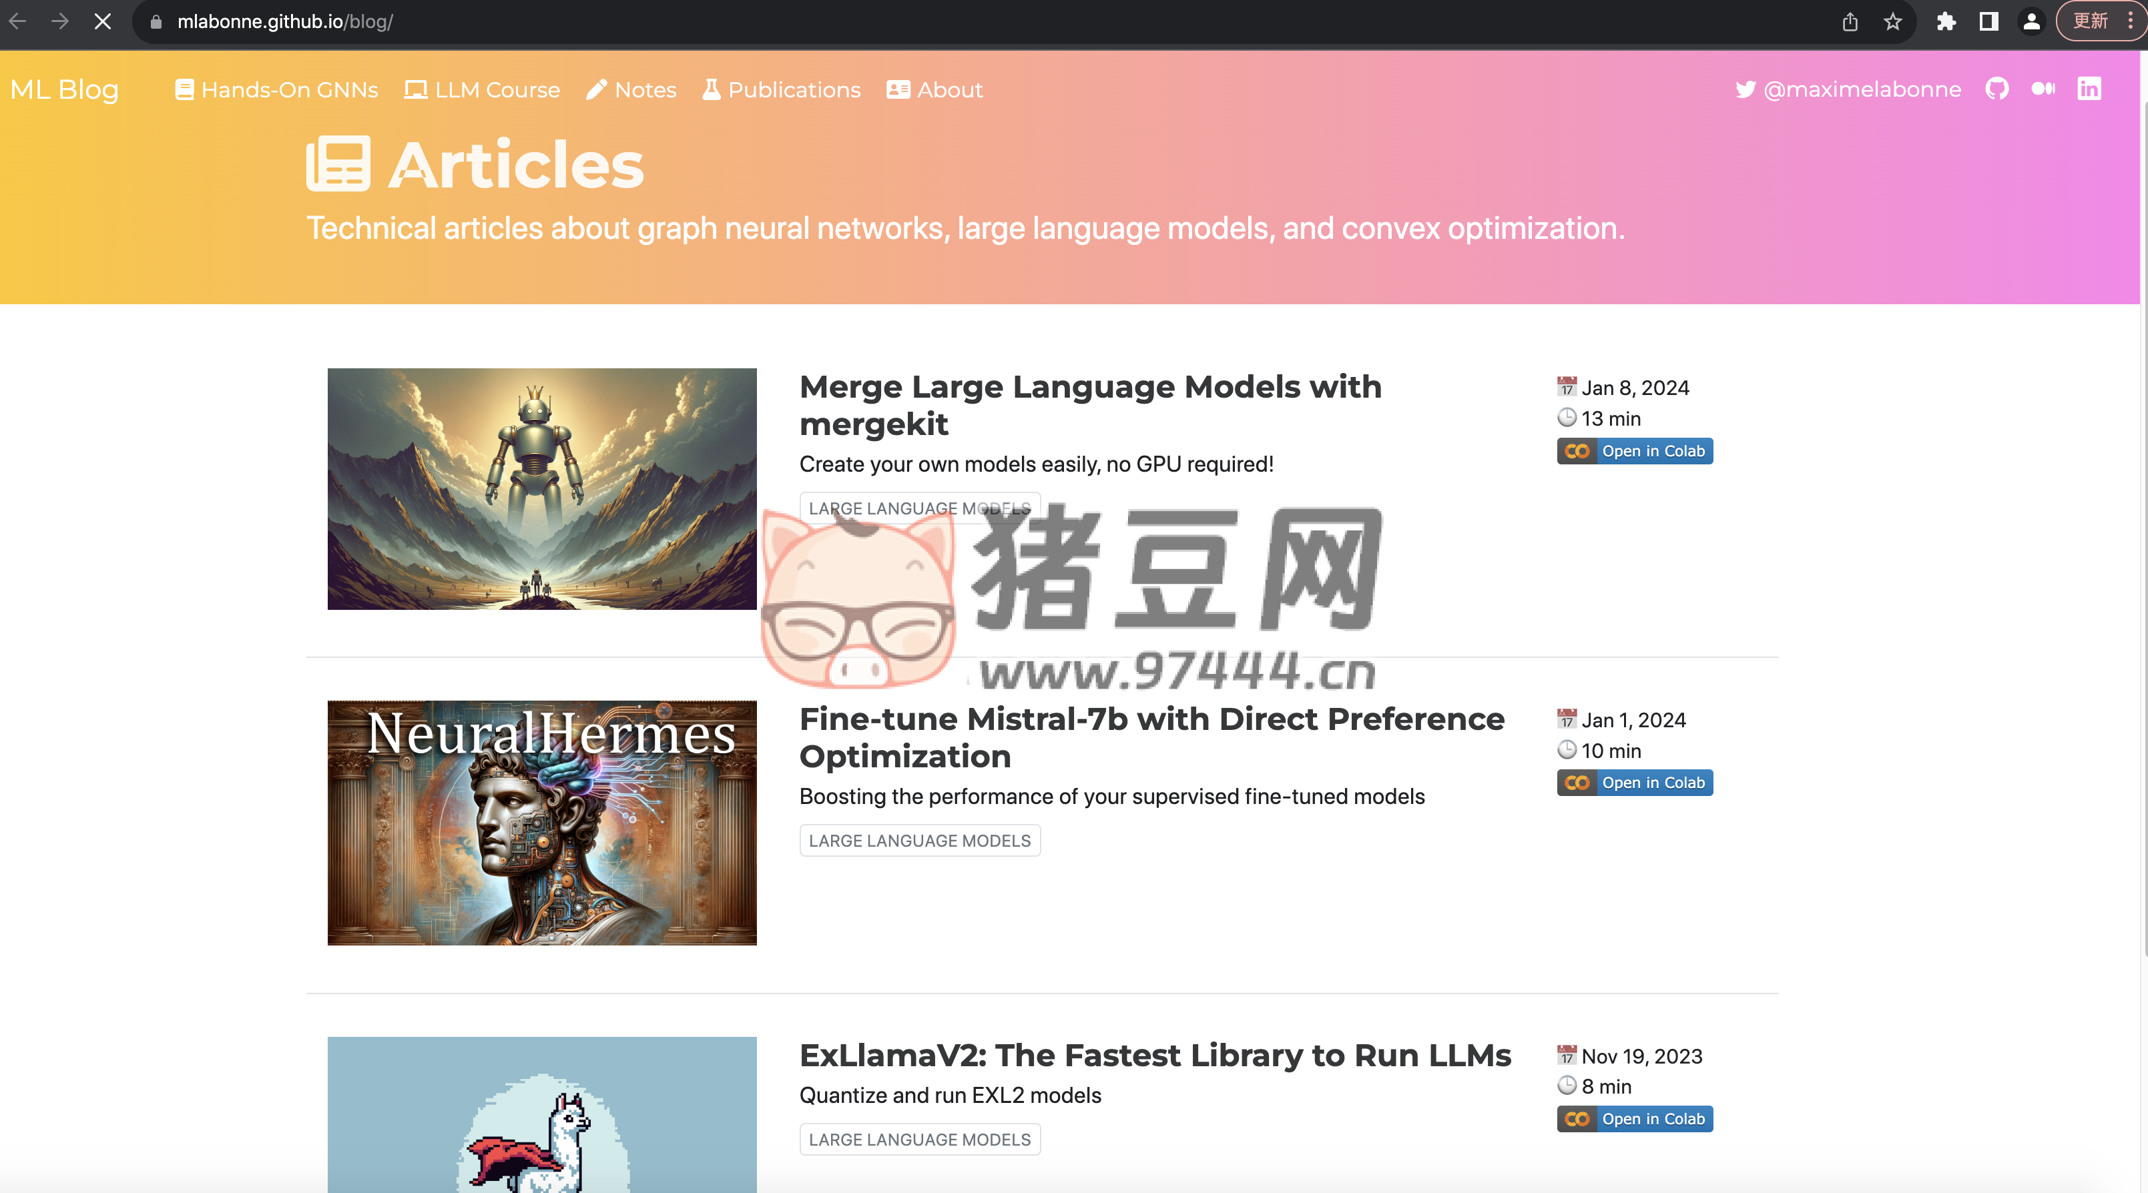Open Notes nav item
The image size is (2148, 1193).
click(x=631, y=89)
